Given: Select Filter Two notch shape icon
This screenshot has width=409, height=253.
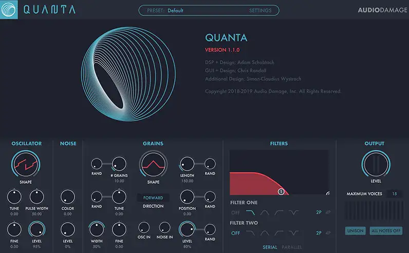Looking at the screenshot, I should 293,233.
